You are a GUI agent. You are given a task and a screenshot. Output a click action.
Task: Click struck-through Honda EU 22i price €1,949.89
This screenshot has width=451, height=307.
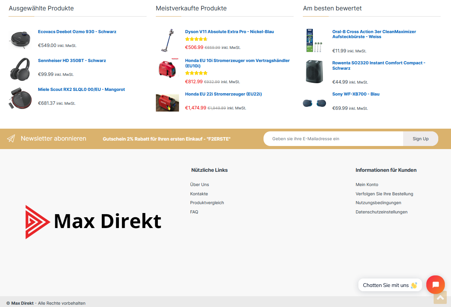pos(216,108)
